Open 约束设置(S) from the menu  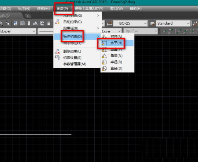click(77, 58)
